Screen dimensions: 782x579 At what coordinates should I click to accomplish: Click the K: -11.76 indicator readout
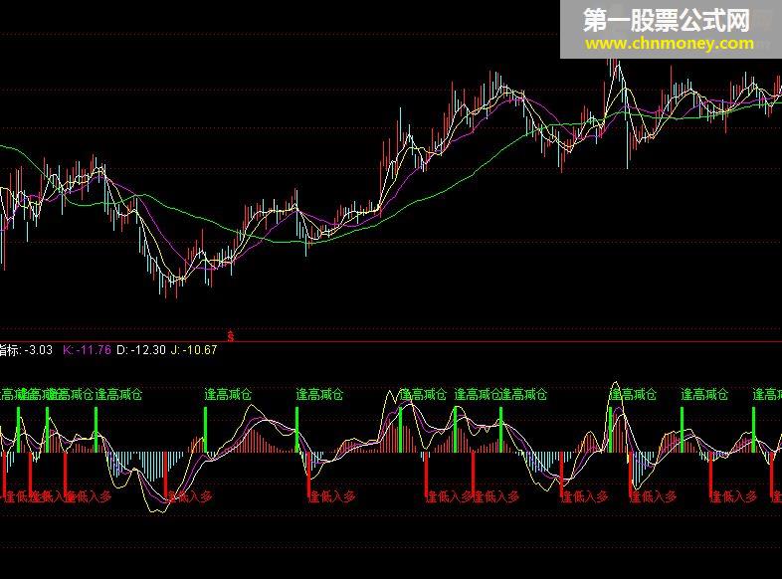click(x=87, y=350)
